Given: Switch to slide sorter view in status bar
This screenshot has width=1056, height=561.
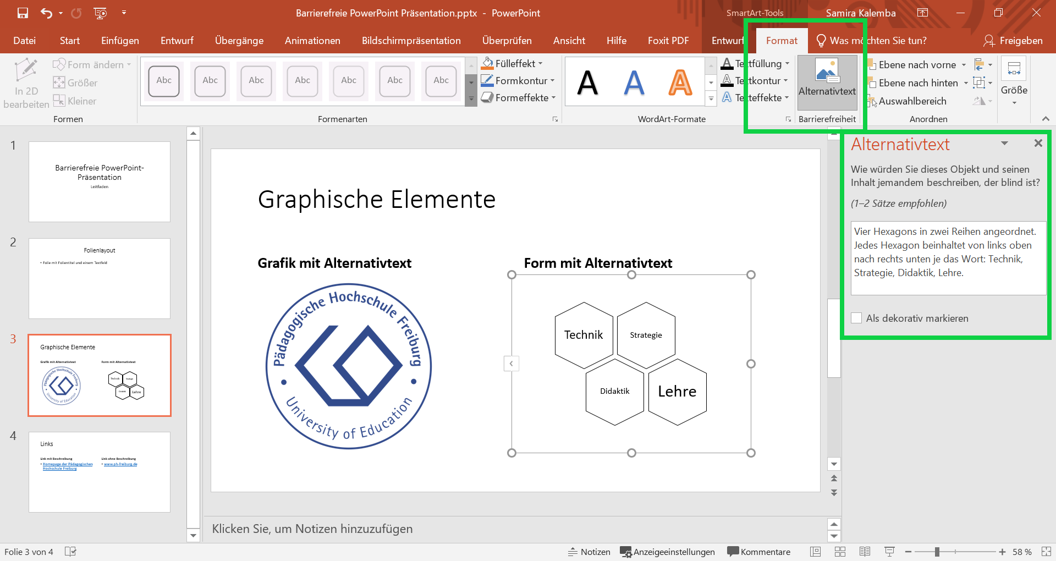Looking at the screenshot, I should [x=840, y=552].
